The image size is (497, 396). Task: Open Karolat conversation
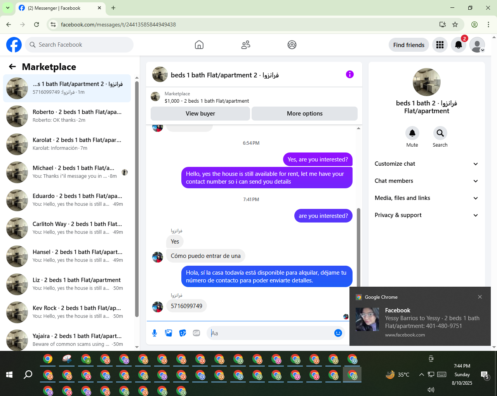pos(67,144)
